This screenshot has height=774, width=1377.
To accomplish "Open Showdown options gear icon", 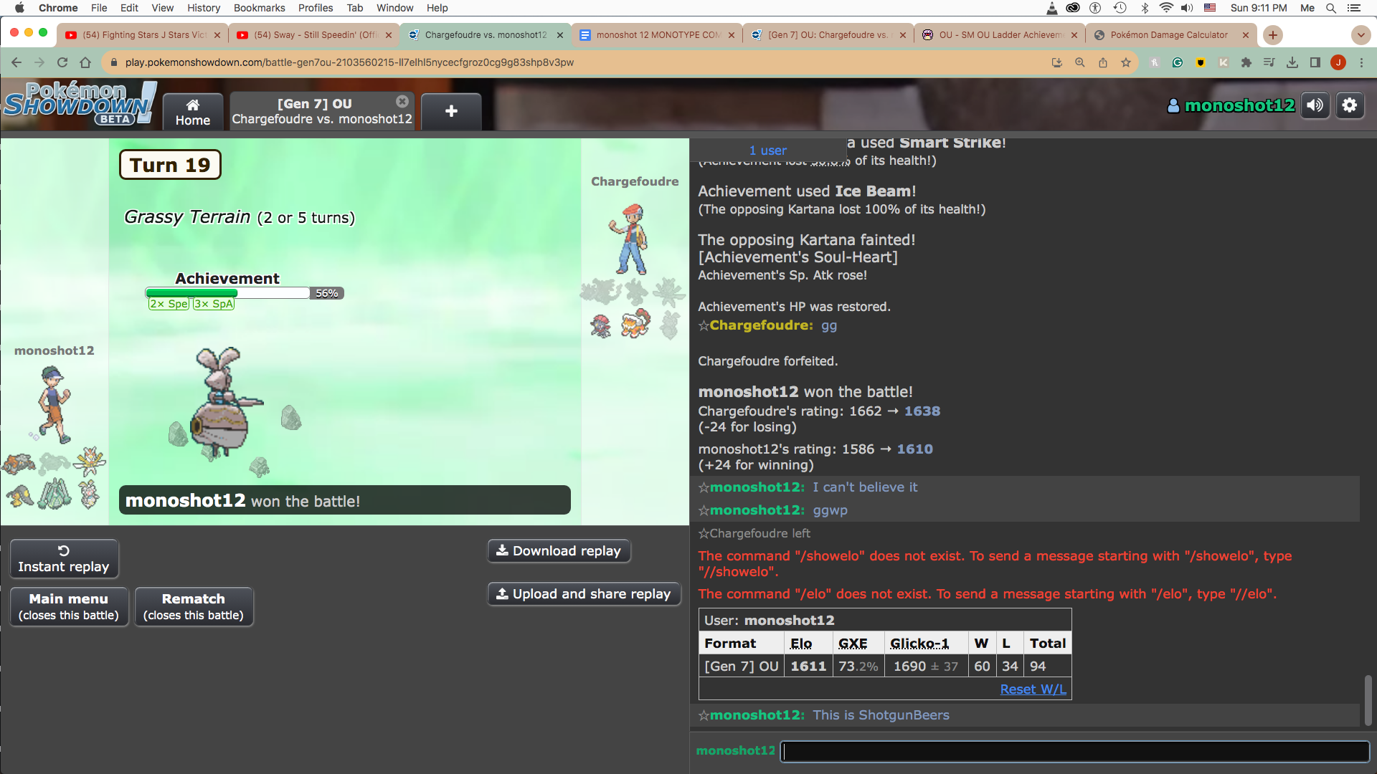I will click(x=1349, y=105).
